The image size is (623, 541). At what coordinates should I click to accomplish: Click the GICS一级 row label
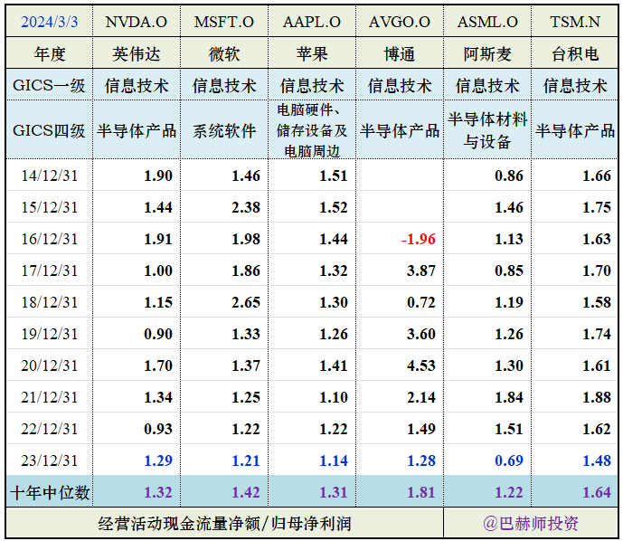coord(49,85)
